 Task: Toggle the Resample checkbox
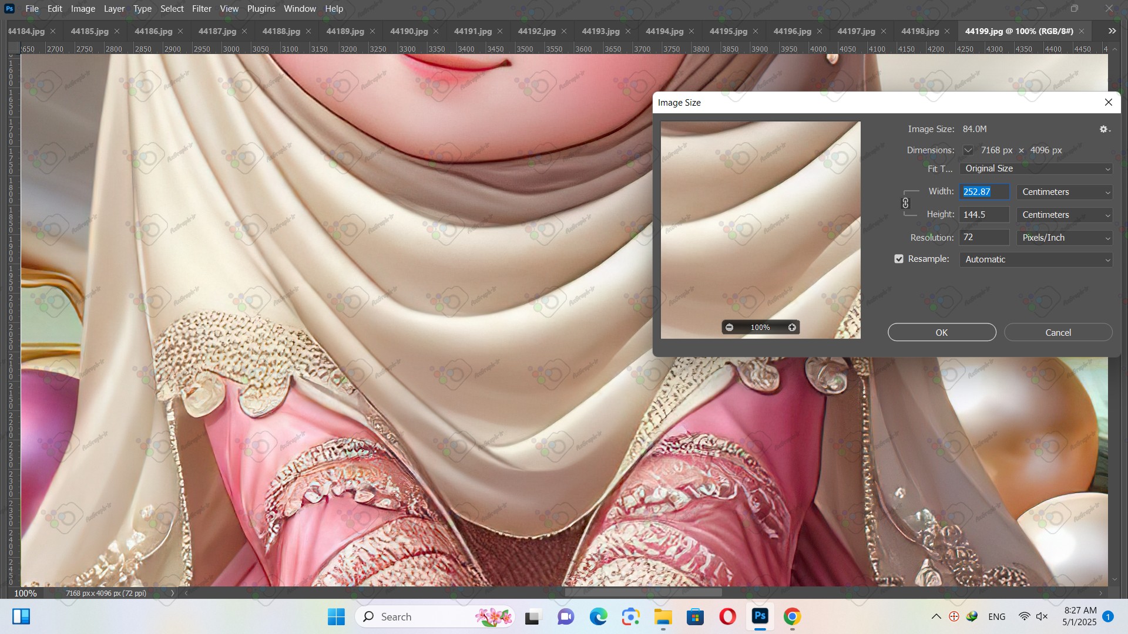pos(899,259)
